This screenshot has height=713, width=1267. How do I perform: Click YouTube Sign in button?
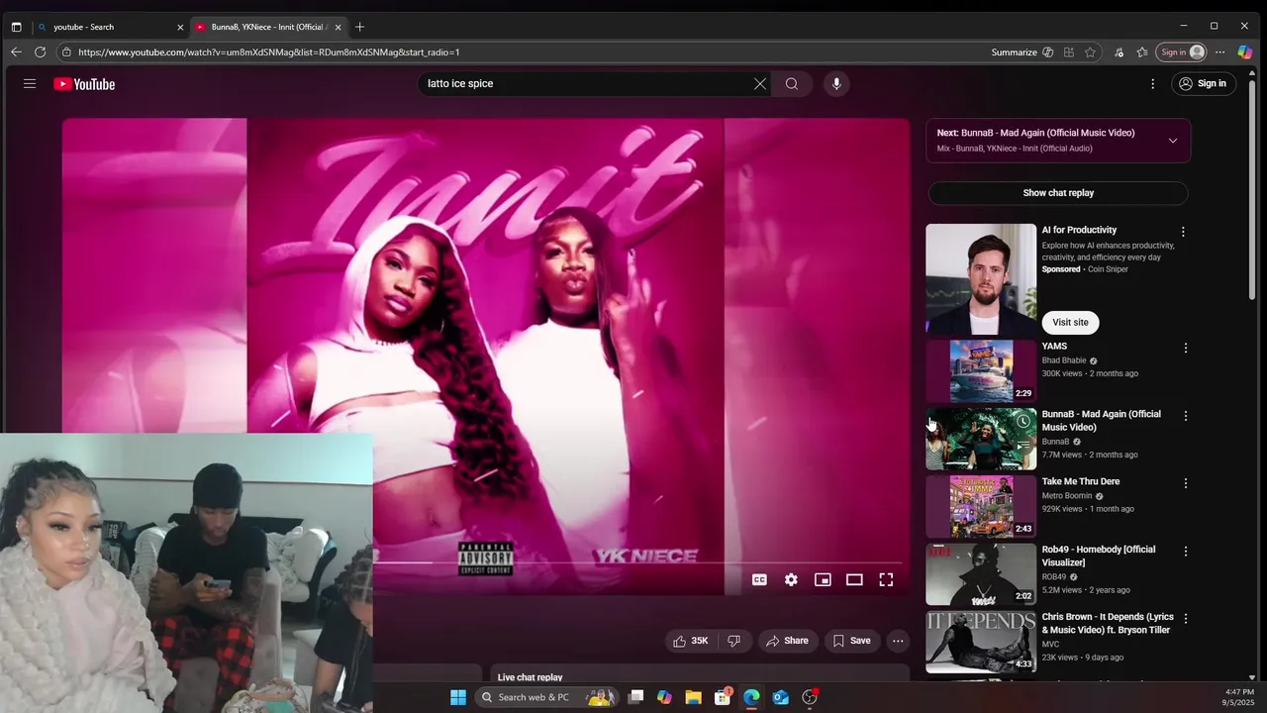tap(1203, 84)
